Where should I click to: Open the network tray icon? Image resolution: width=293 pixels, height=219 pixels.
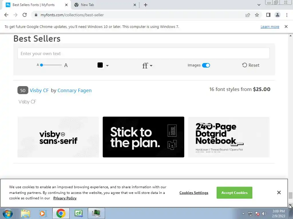coord(250,214)
